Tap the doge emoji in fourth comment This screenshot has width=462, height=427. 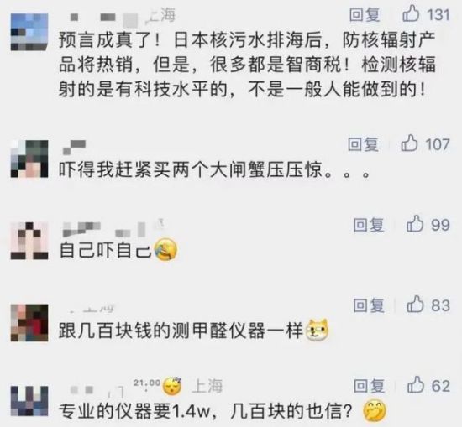(x=317, y=331)
